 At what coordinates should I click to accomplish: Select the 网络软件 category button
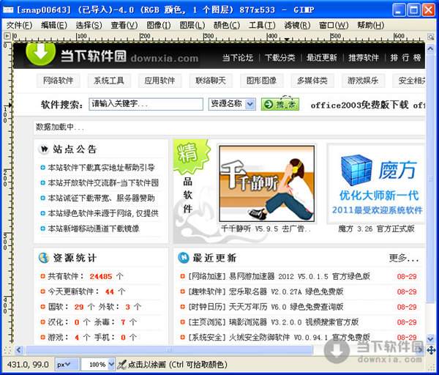click(59, 81)
